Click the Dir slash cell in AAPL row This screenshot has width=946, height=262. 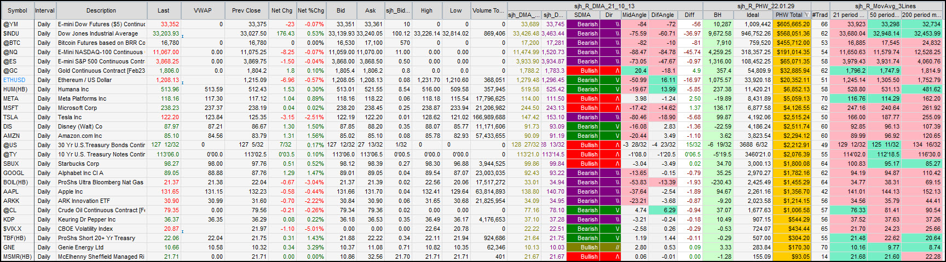[x=610, y=191]
